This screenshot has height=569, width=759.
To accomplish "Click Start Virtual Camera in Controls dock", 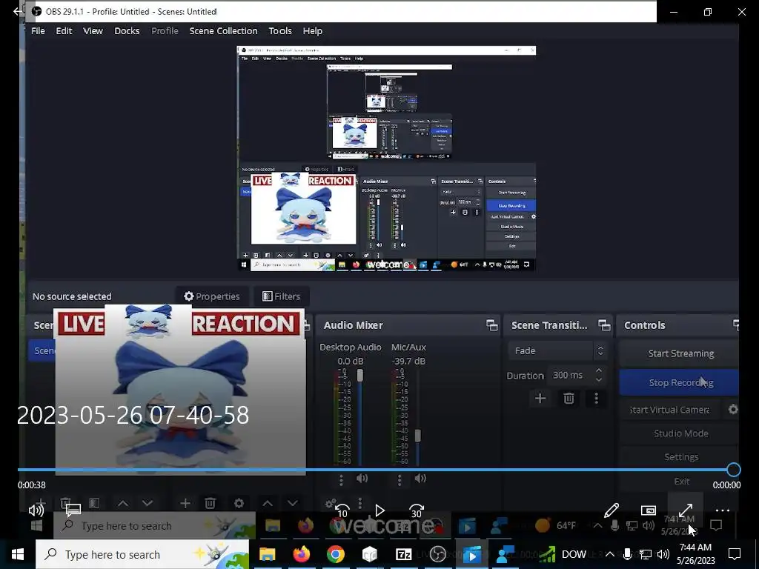I will (670, 410).
